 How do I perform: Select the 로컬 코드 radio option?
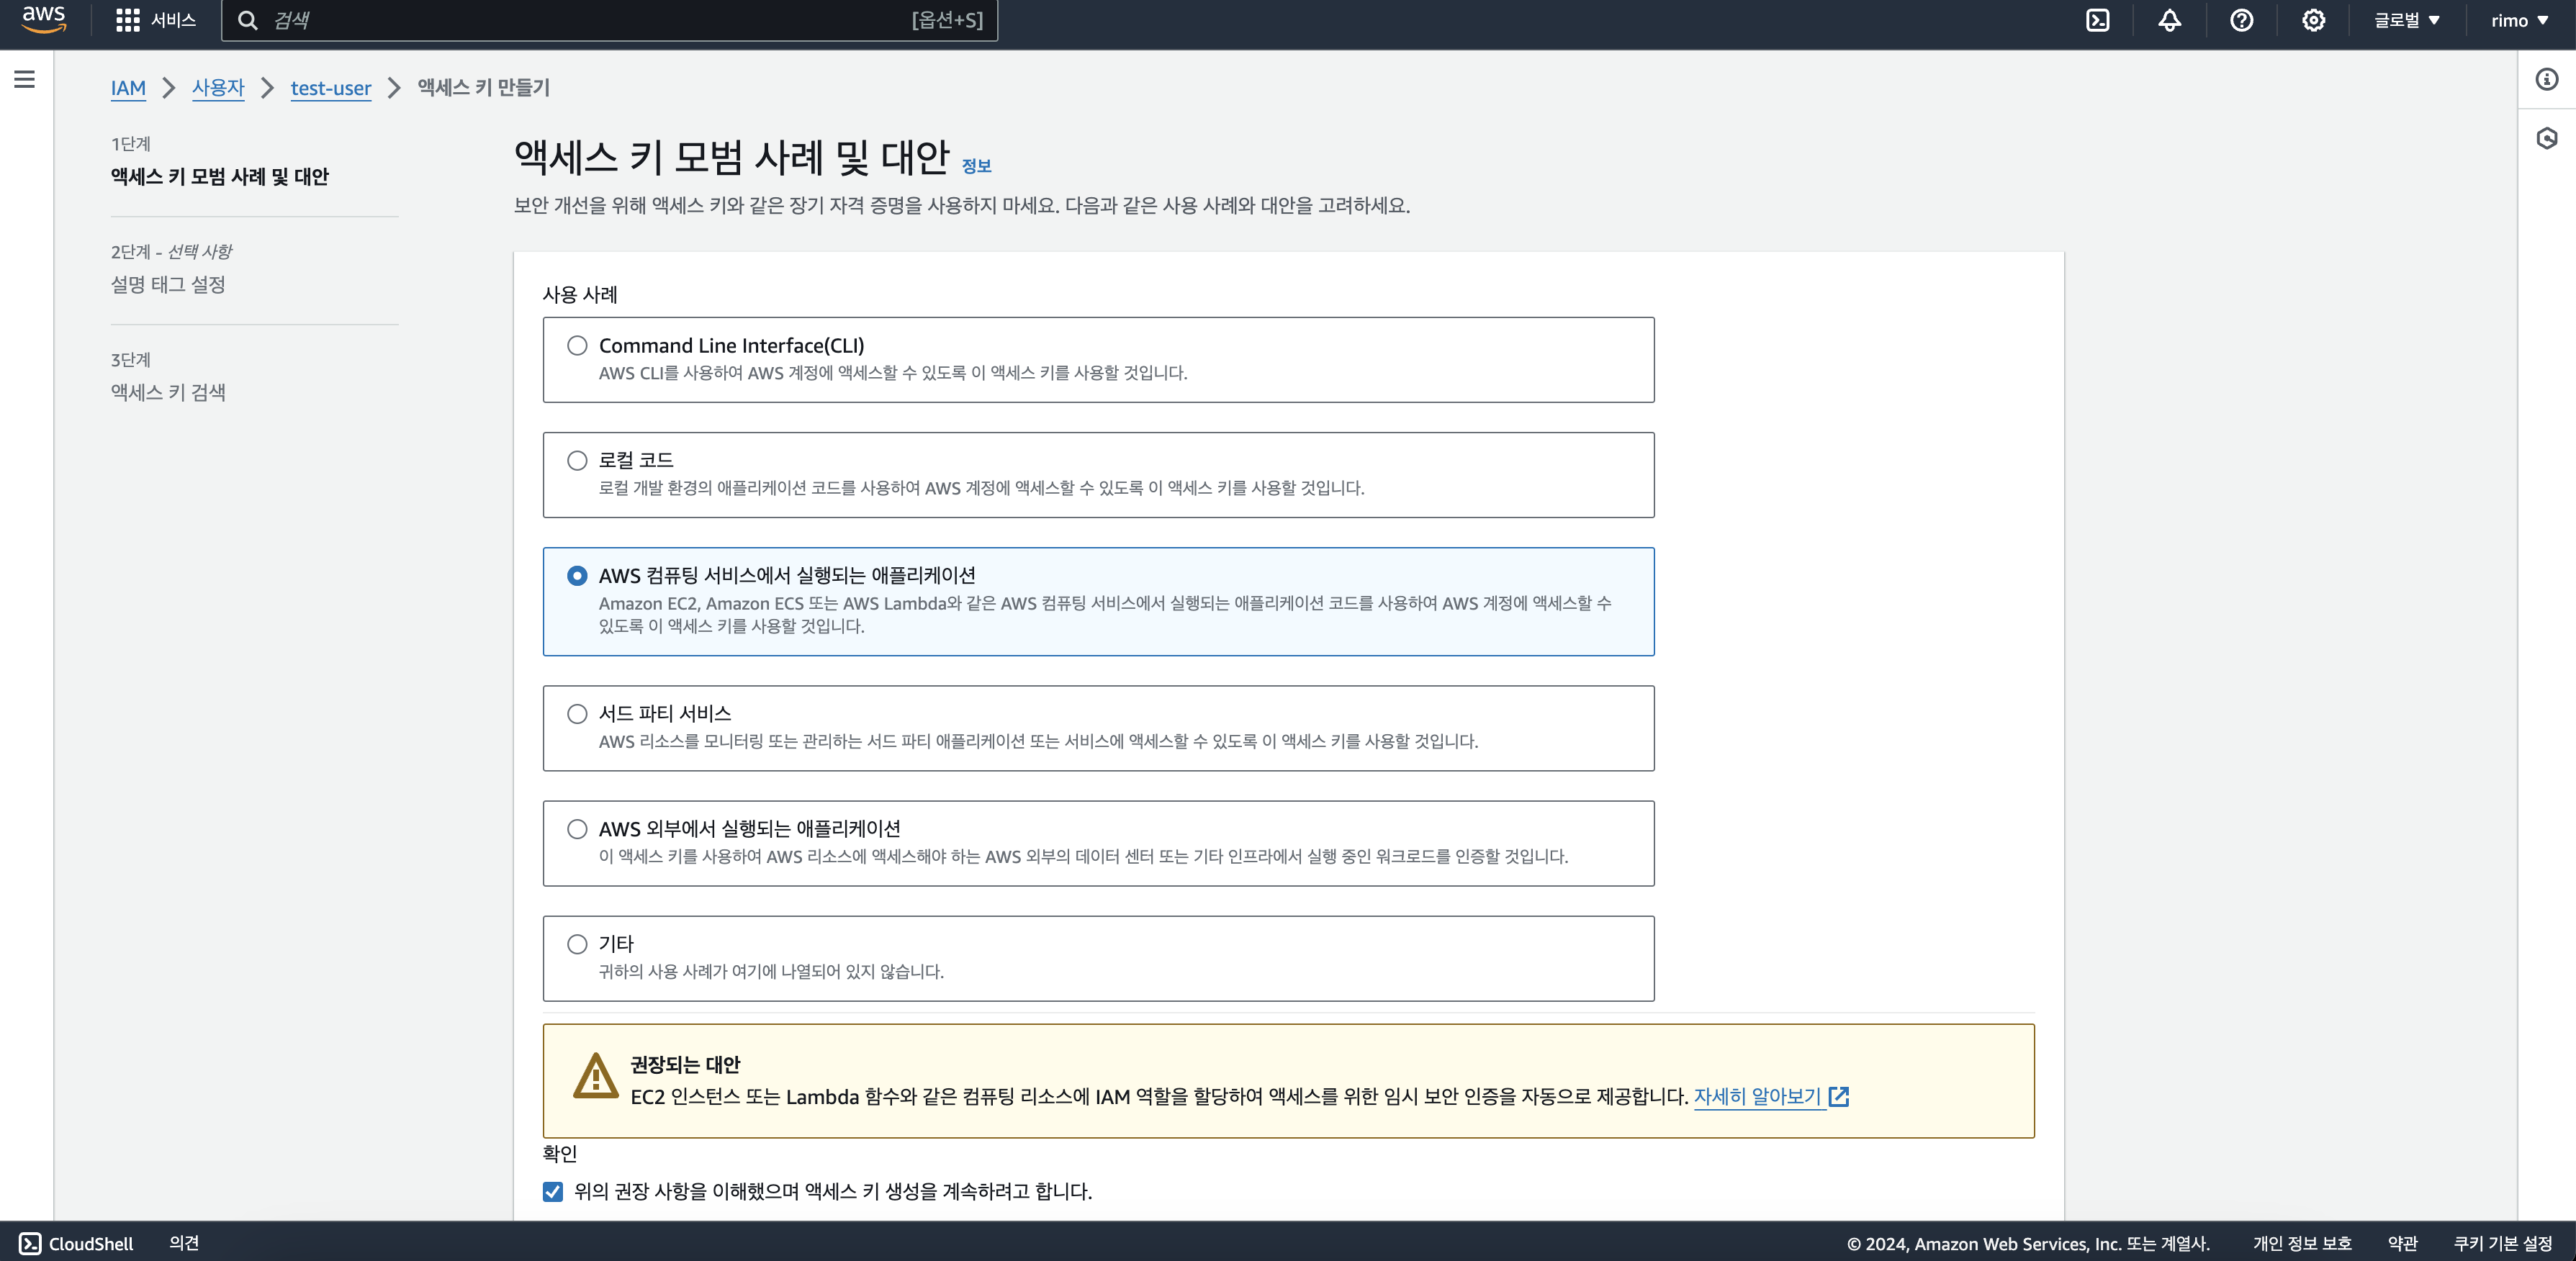pyautogui.click(x=577, y=460)
